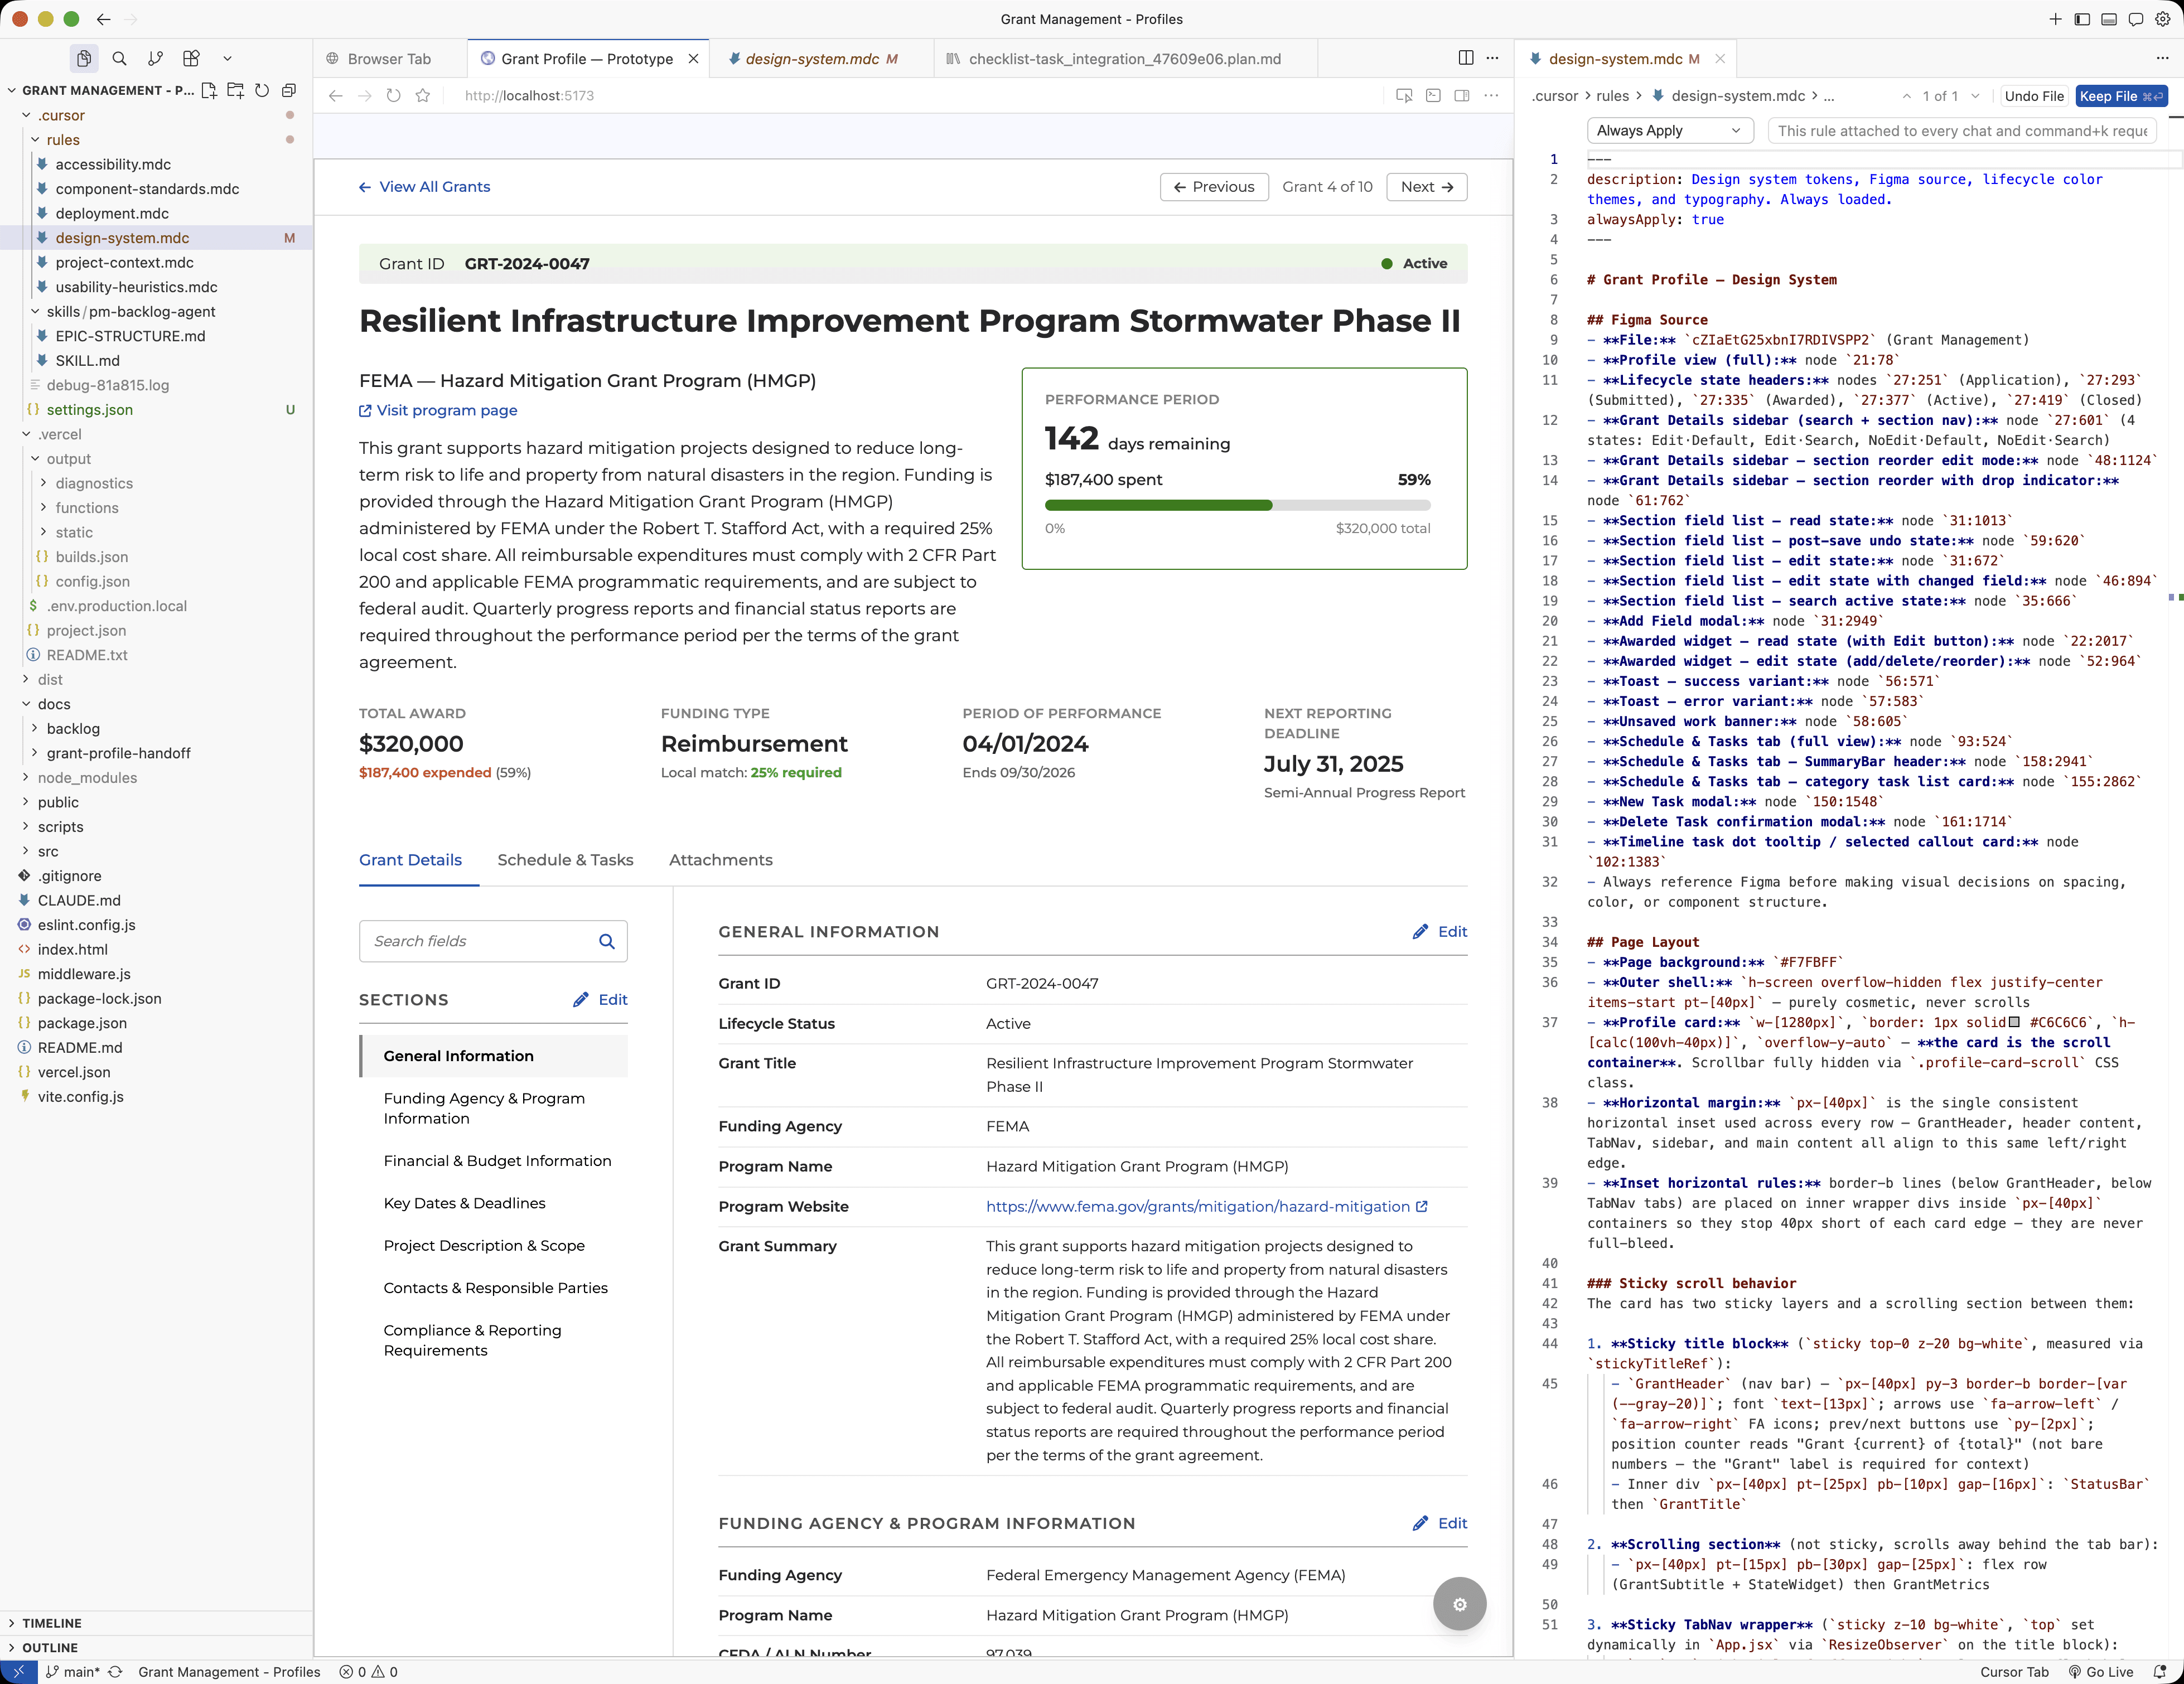Viewport: 2184px width, 1684px height.
Task: Open the select-element inspector icon
Action: pos(1404,96)
